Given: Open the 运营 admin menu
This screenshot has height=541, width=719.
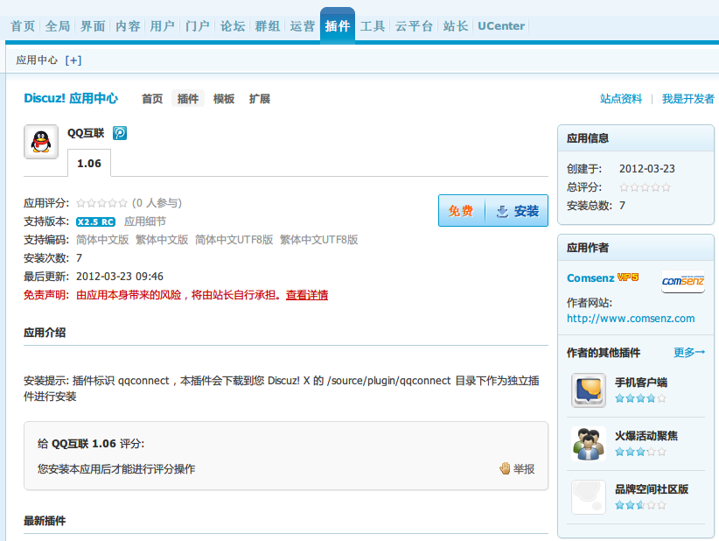Looking at the screenshot, I should (x=302, y=26).
